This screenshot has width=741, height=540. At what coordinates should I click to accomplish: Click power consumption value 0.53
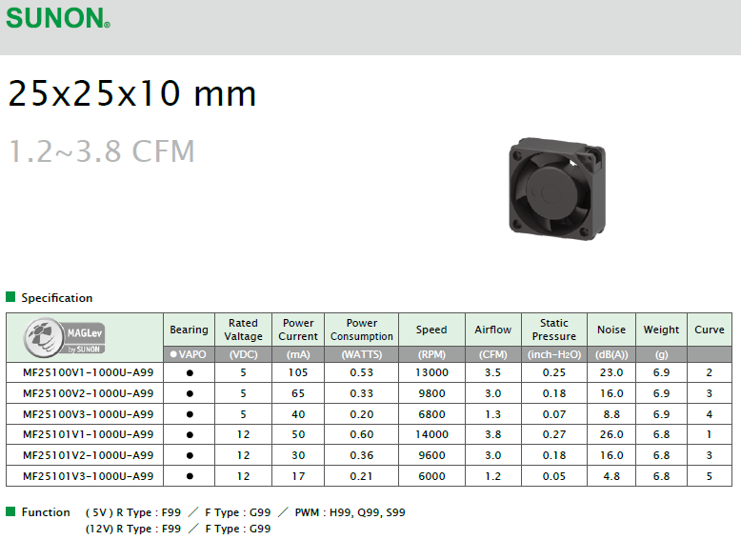coord(362,372)
